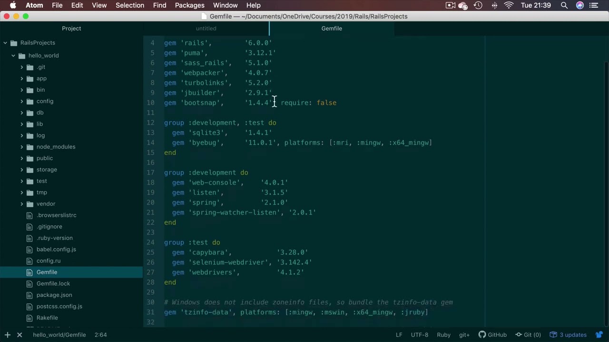Select the postcss.config.js file
Viewport: 609px width, 342px height.
59,306
